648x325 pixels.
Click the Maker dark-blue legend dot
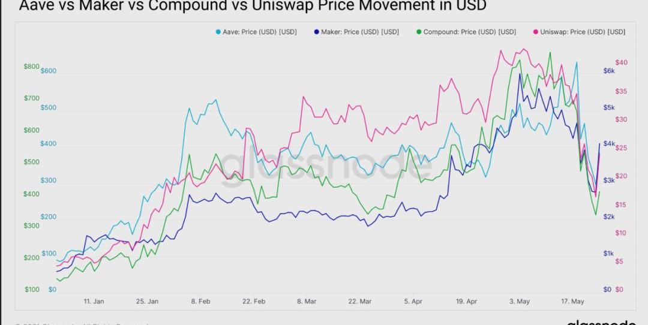pos(316,32)
